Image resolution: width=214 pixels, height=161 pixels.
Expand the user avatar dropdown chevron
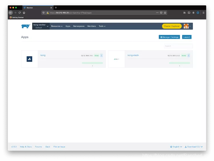click(190, 26)
